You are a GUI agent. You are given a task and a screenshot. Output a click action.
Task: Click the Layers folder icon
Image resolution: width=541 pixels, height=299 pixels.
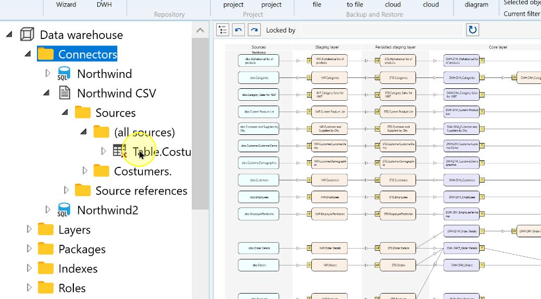[x=46, y=229]
